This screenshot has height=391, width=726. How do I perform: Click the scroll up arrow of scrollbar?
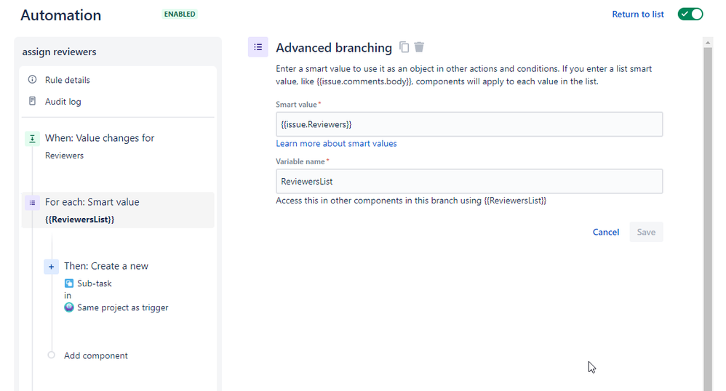point(708,42)
